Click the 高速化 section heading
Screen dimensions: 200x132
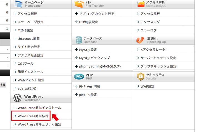[152, 38]
